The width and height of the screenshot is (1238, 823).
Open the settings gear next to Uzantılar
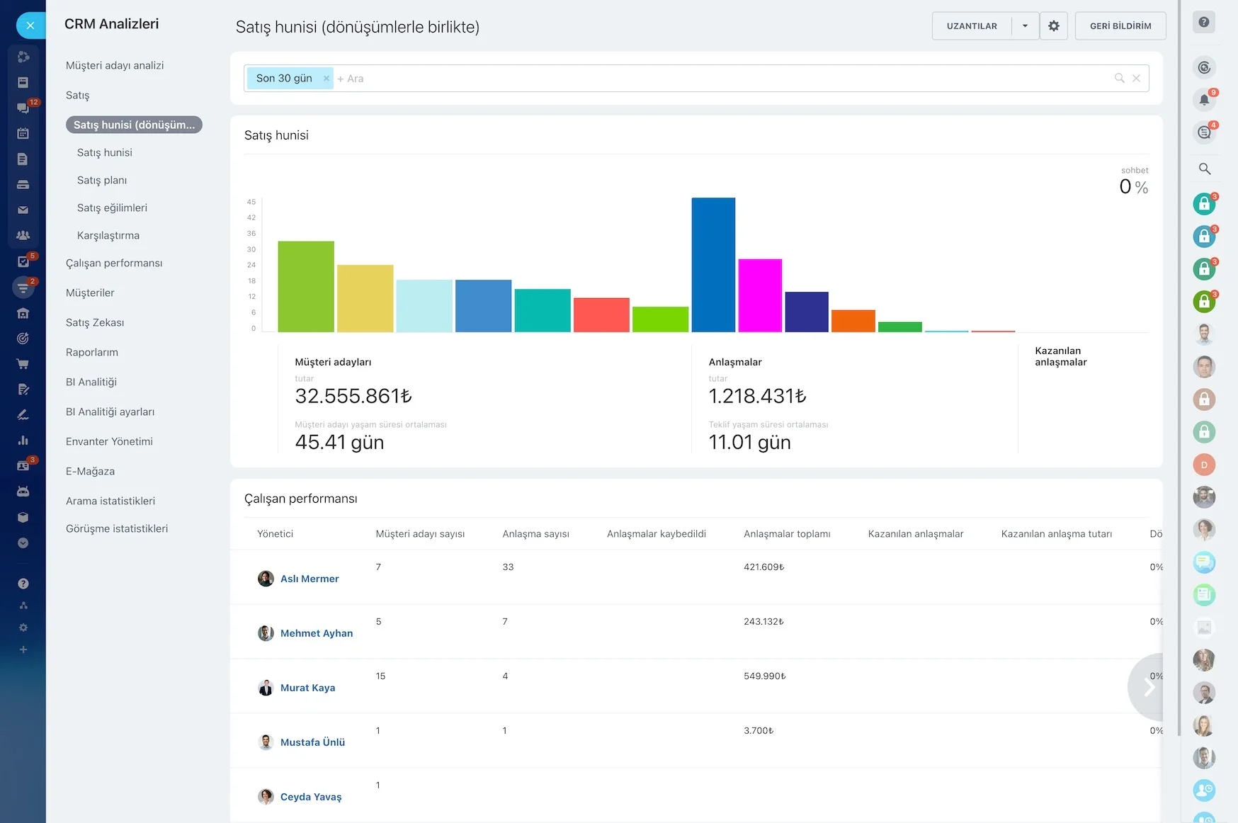(1053, 26)
